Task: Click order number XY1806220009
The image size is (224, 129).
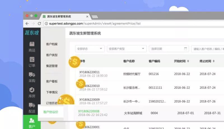Action: click(89, 99)
